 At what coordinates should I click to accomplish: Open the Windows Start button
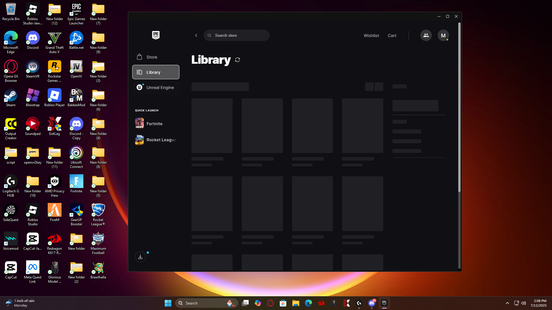coord(168,303)
